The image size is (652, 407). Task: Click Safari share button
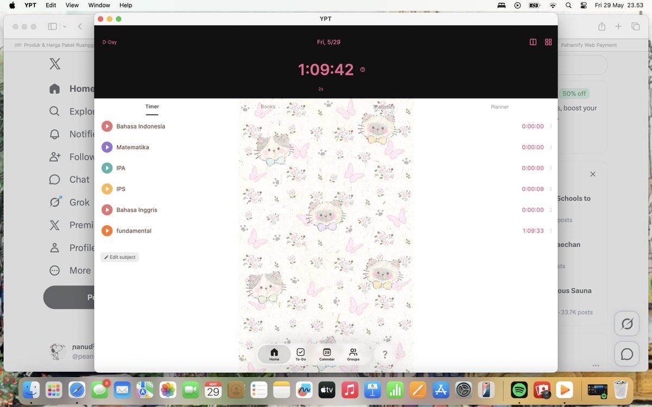coord(601,26)
